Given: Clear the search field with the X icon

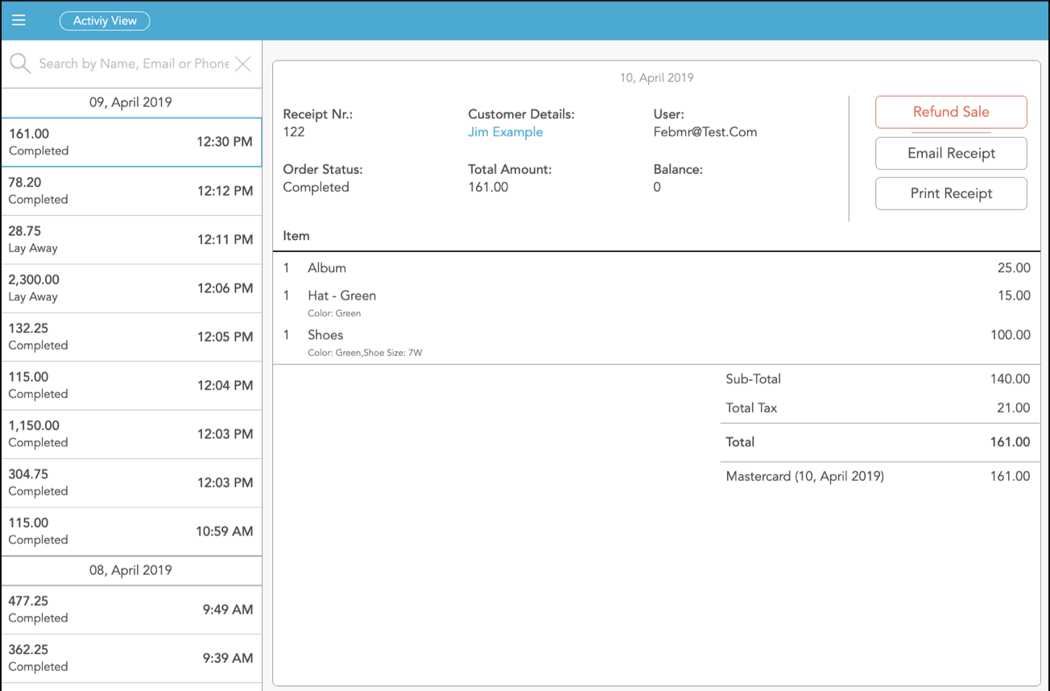Looking at the screenshot, I should [x=243, y=64].
